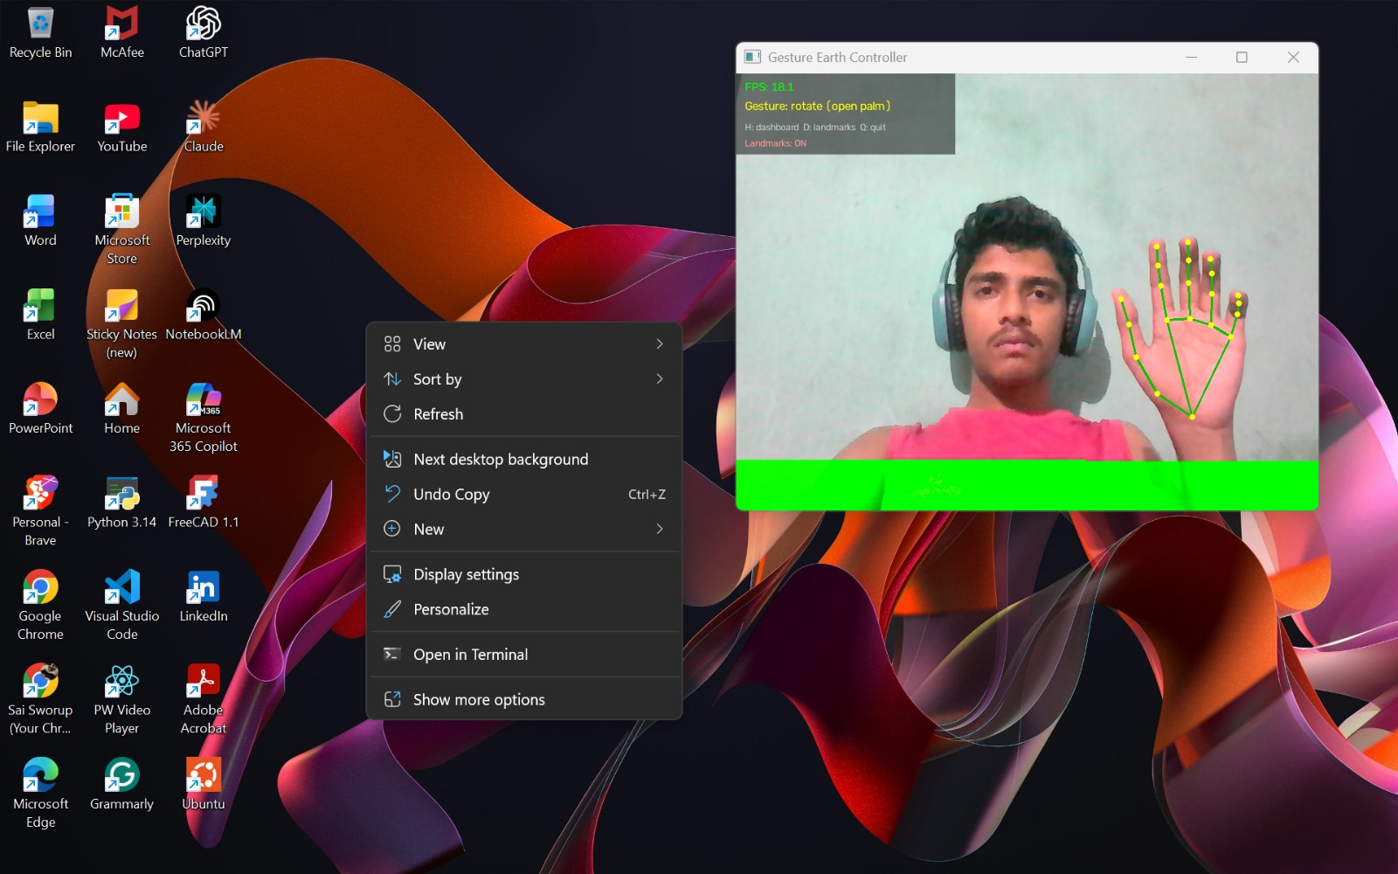Expand the Sort by submenu
The height and width of the screenshot is (874, 1398).
coord(524,379)
